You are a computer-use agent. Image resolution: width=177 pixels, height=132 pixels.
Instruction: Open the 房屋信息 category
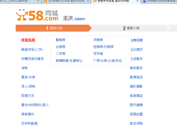28,40
